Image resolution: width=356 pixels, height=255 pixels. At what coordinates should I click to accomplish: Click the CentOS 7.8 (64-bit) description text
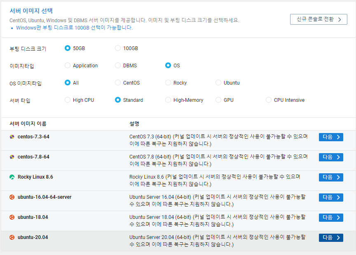(x=218, y=161)
